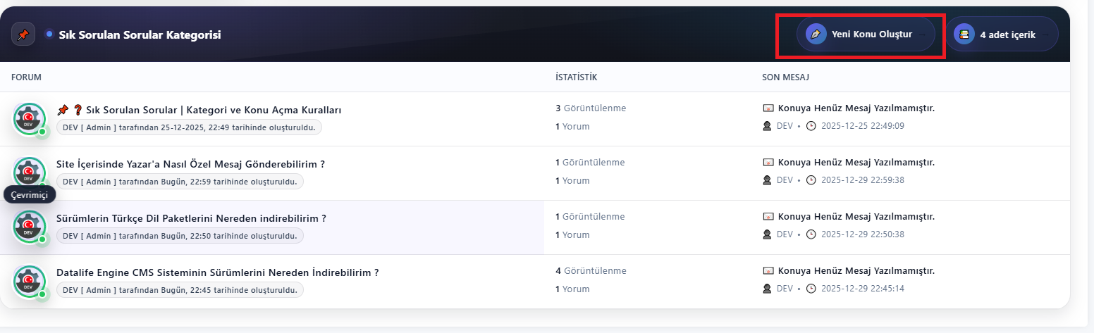Open topic about sending Özel Mesaj to Yazar
This screenshot has width=1094, height=333.
190,164
